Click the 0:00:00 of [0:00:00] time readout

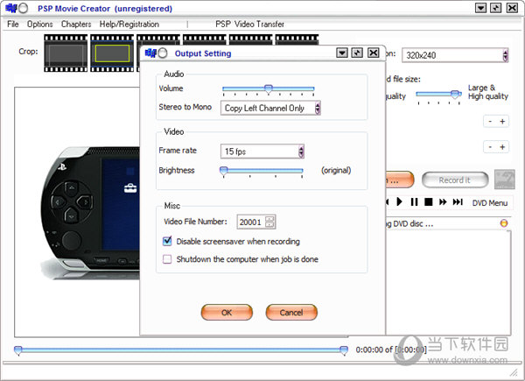point(391,349)
